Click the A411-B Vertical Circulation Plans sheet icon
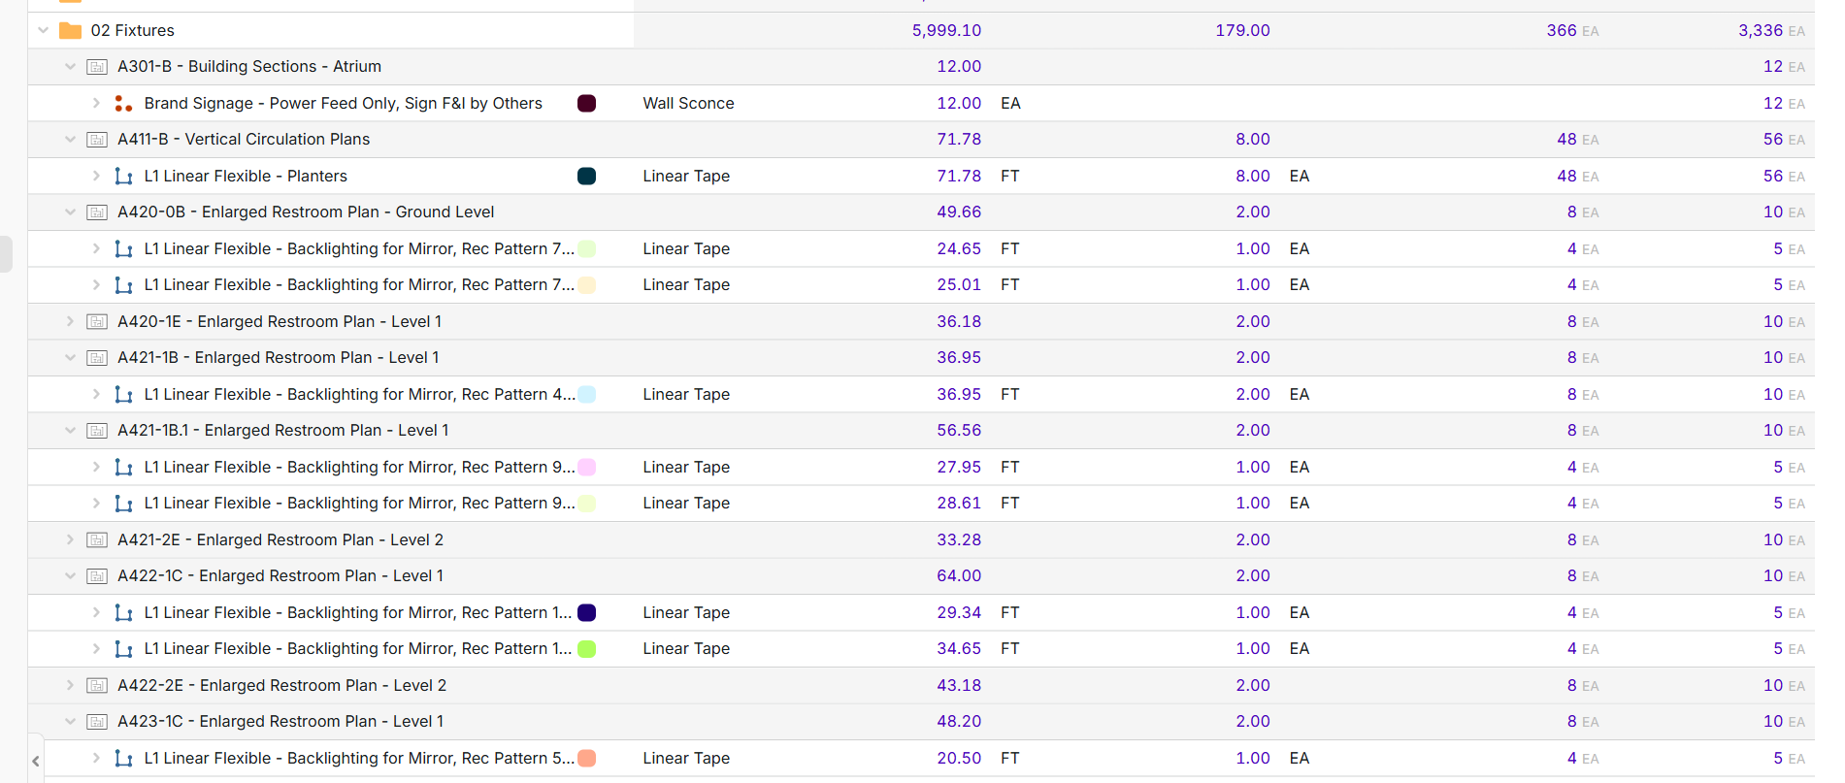The width and height of the screenshot is (1845, 783). (x=97, y=140)
